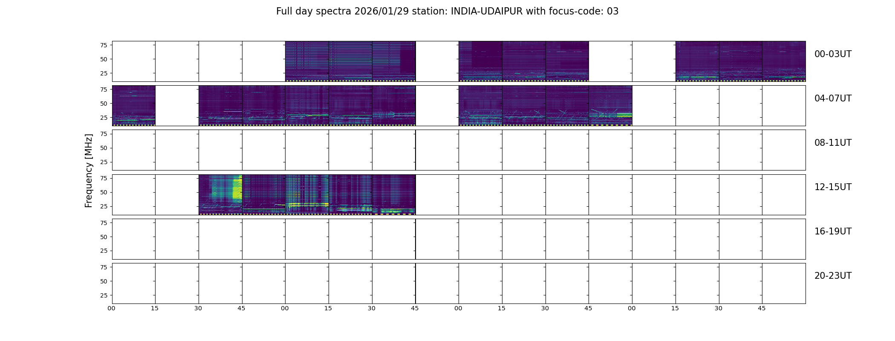This screenshot has width=895, height=341.
Task: Open the 04:30 UT spectrum panel in 04-07UT row
Action: [220, 106]
